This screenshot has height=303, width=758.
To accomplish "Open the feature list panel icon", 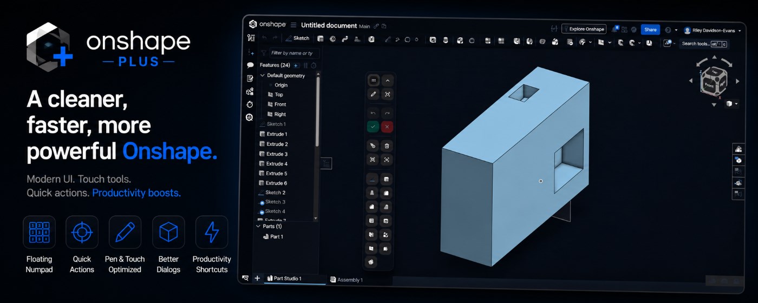I will [x=251, y=38].
